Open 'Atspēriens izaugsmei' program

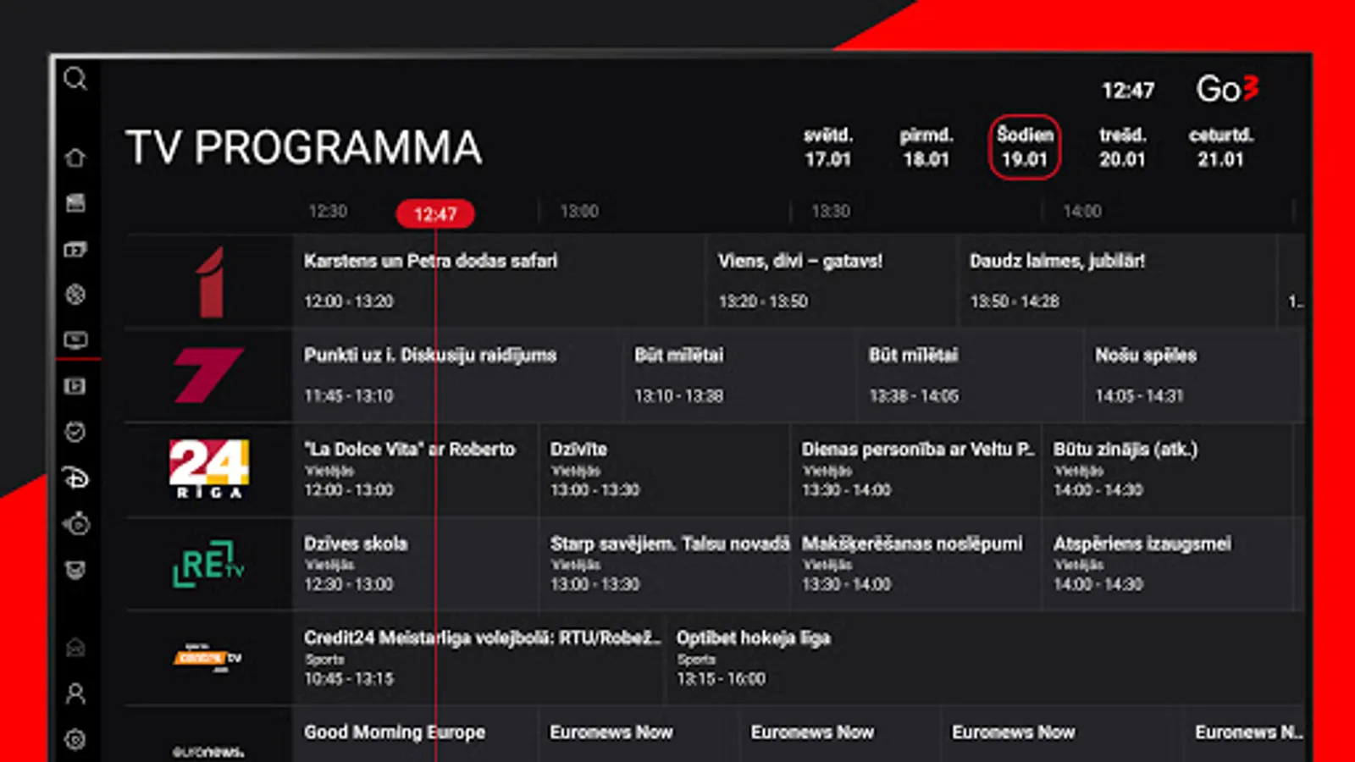click(x=1167, y=563)
